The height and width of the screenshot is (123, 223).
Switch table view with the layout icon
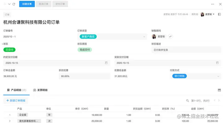(x=219, y=90)
